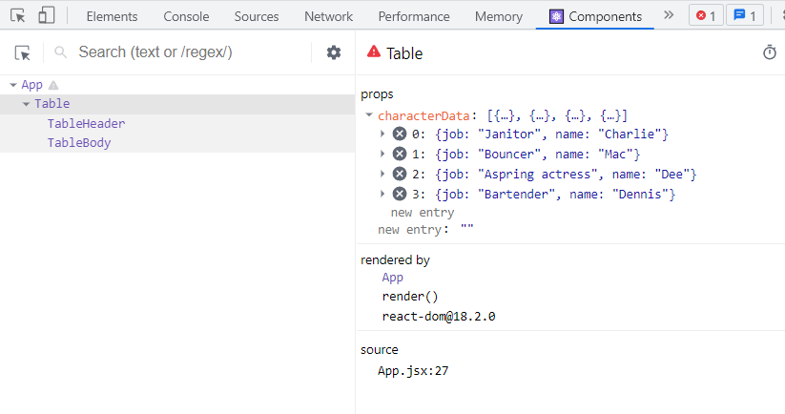Remove the Mac entry at index 1
Image resolution: width=785 pixels, height=414 pixels.
(x=400, y=154)
